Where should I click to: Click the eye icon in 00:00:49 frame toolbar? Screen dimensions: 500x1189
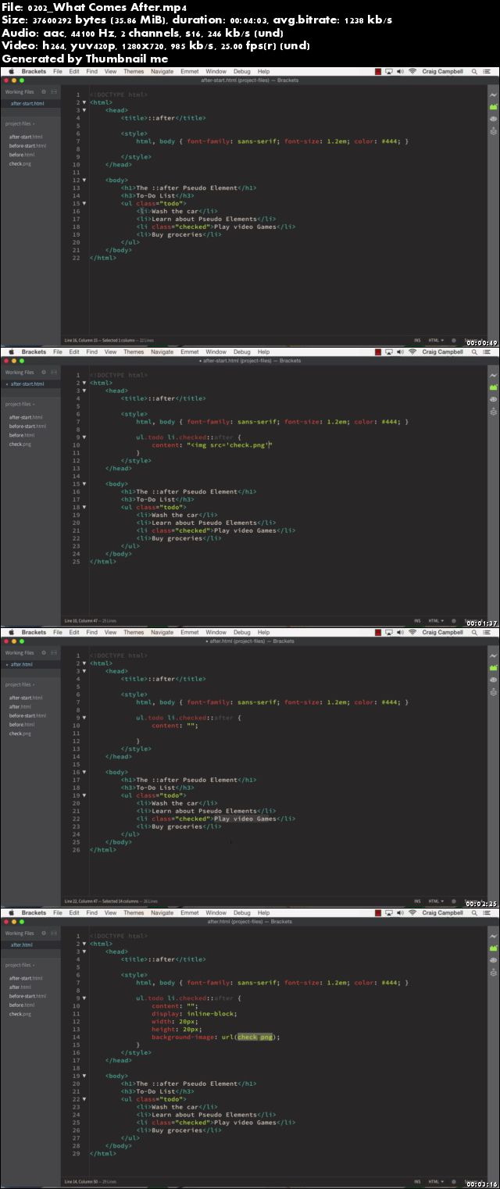pyautogui.click(x=493, y=119)
